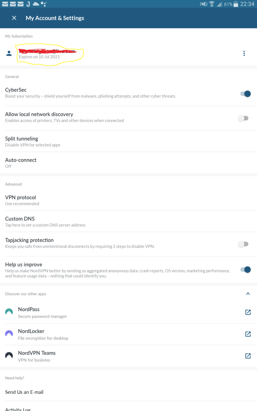Screen dimensions: 257x411
Task: Tap the NordPass green logo icon
Action: tap(9, 311)
